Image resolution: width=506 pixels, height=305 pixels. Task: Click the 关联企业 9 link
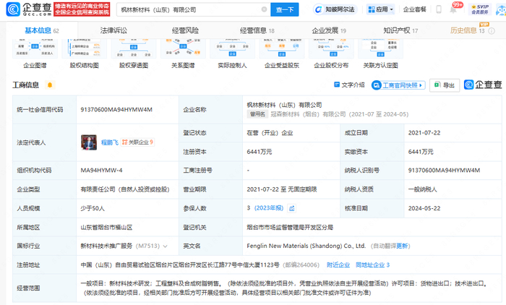(140, 142)
